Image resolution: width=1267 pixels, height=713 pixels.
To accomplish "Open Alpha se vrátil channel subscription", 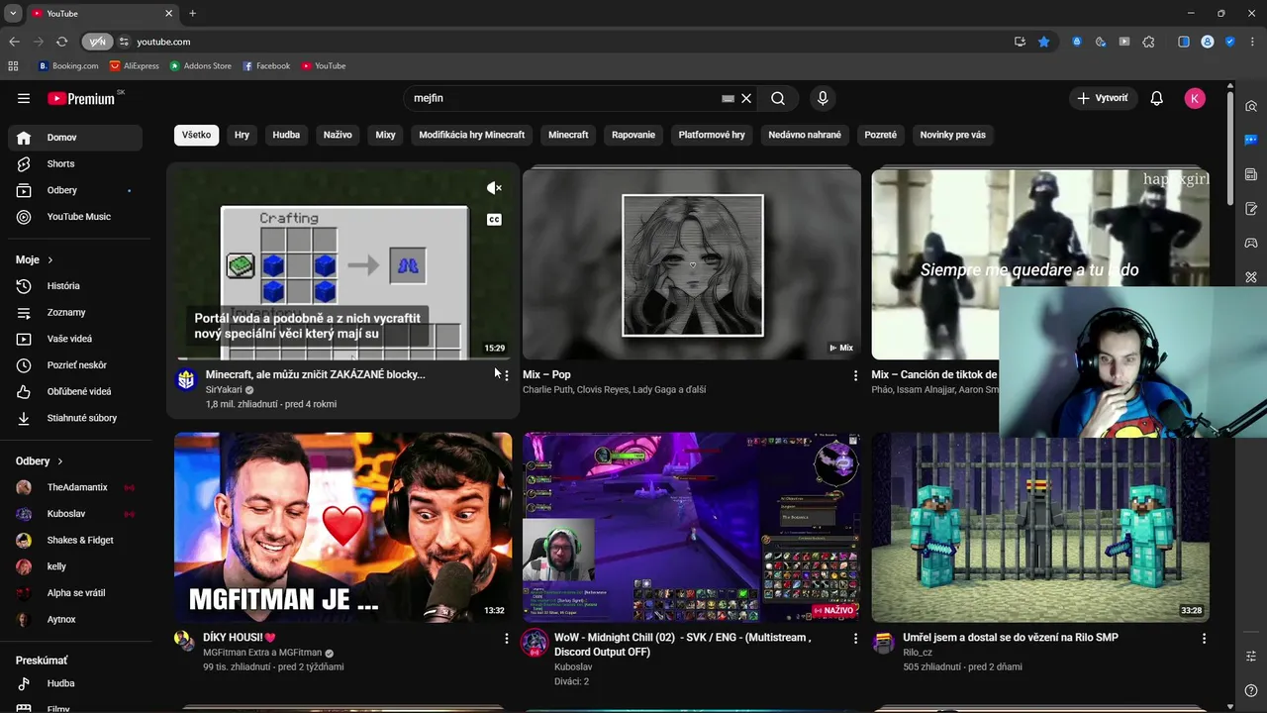I will click(75, 593).
